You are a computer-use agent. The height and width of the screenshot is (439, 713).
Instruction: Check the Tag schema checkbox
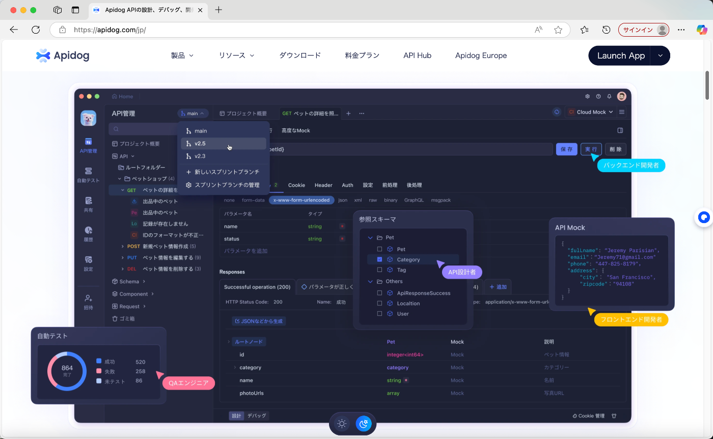click(x=379, y=270)
